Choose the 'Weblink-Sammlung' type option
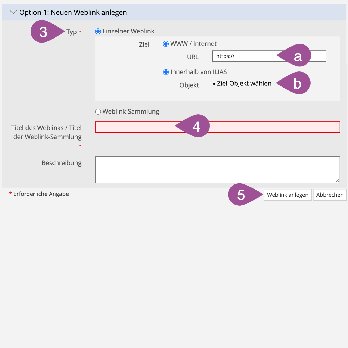This screenshot has height=348, width=348. tap(98, 112)
